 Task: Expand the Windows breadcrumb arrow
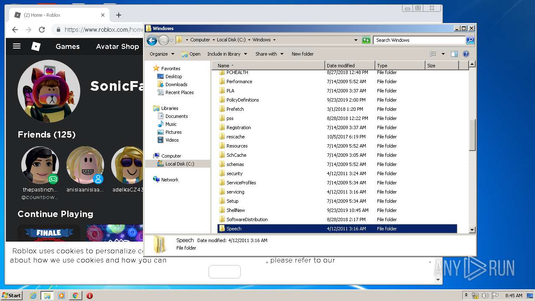(274, 40)
